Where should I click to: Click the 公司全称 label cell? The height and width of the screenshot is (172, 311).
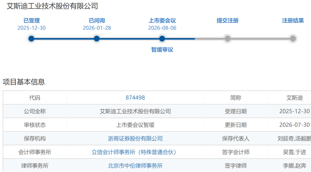coord(35,112)
